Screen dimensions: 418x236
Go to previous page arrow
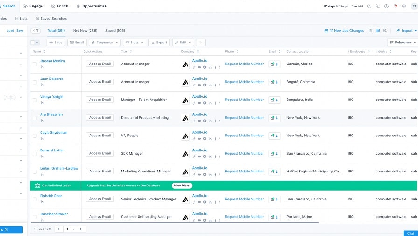coord(59,229)
